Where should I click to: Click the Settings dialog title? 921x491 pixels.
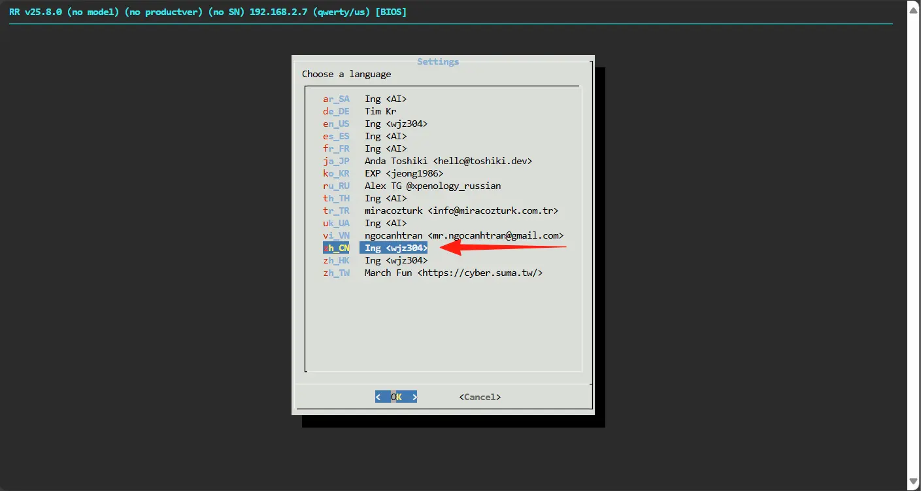click(x=438, y=61)
